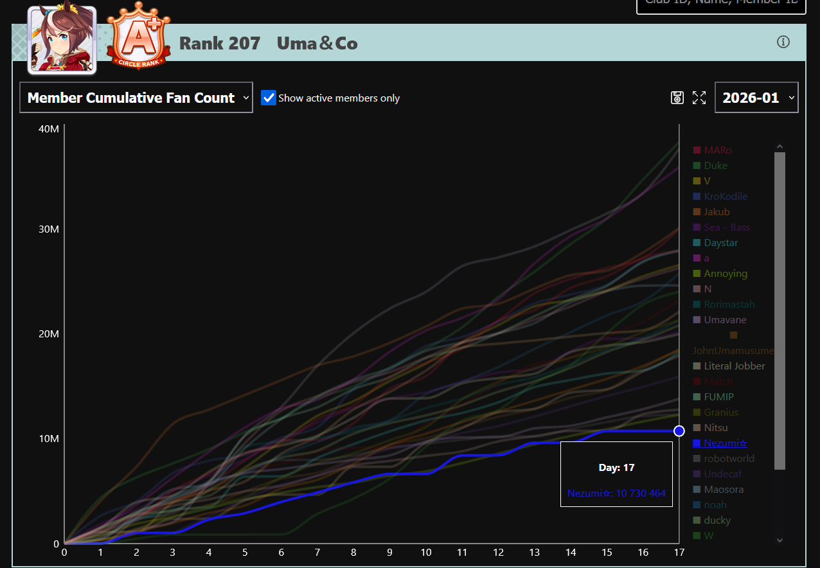
Task: Open Member Cumulative Fan Count dropdown
Action: pos(136,98)
